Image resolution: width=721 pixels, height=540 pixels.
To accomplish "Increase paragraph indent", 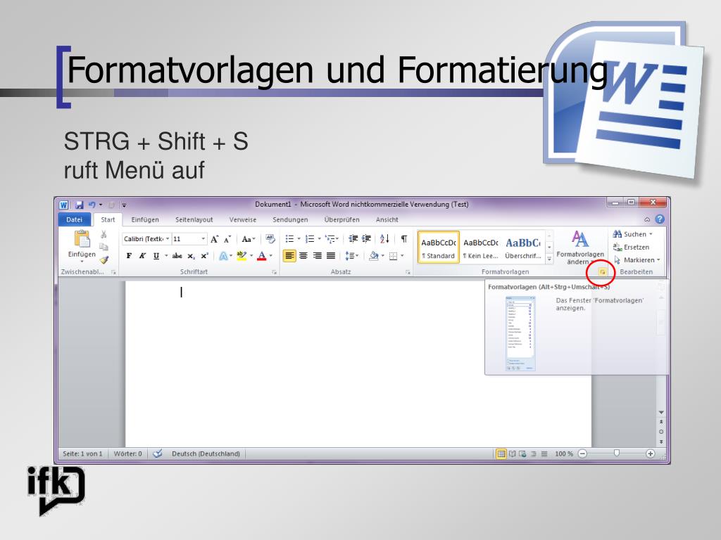I will pyautogui.click(x=366, y=239).
